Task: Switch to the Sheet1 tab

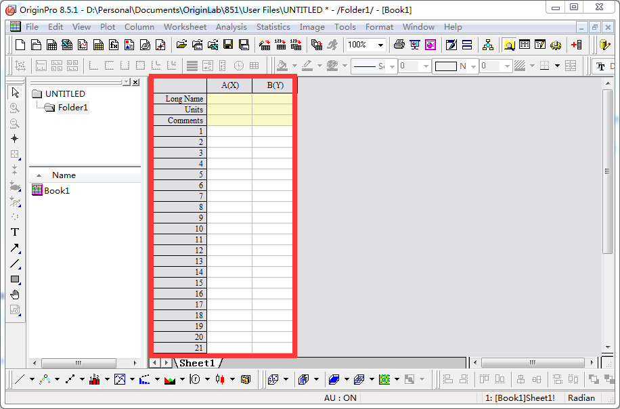Action: coord(198,363)
